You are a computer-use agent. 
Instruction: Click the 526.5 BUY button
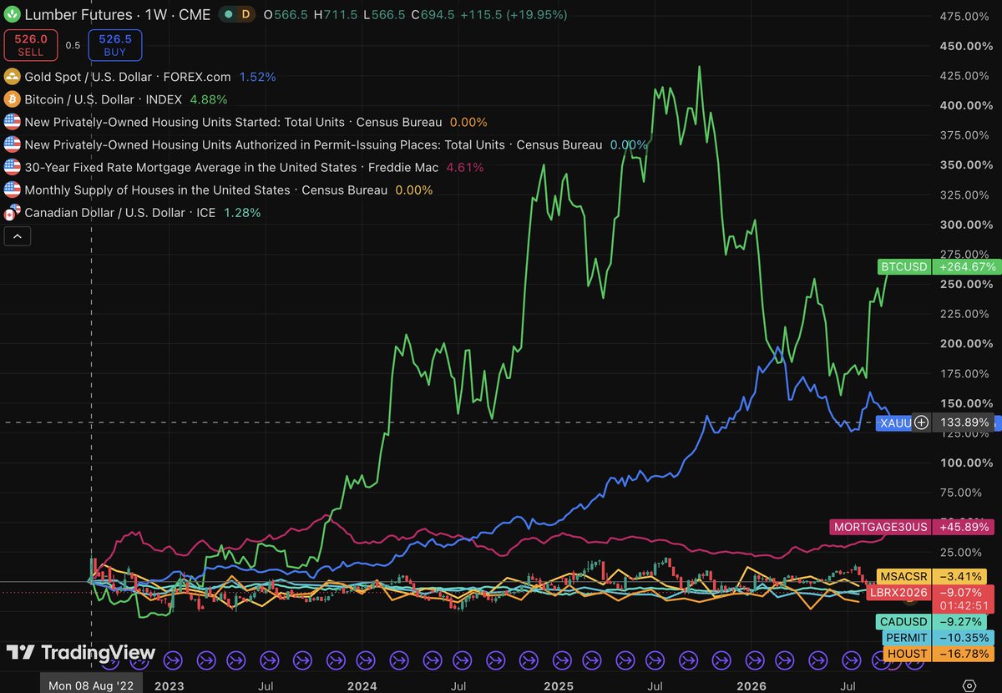tap(114, 45)
